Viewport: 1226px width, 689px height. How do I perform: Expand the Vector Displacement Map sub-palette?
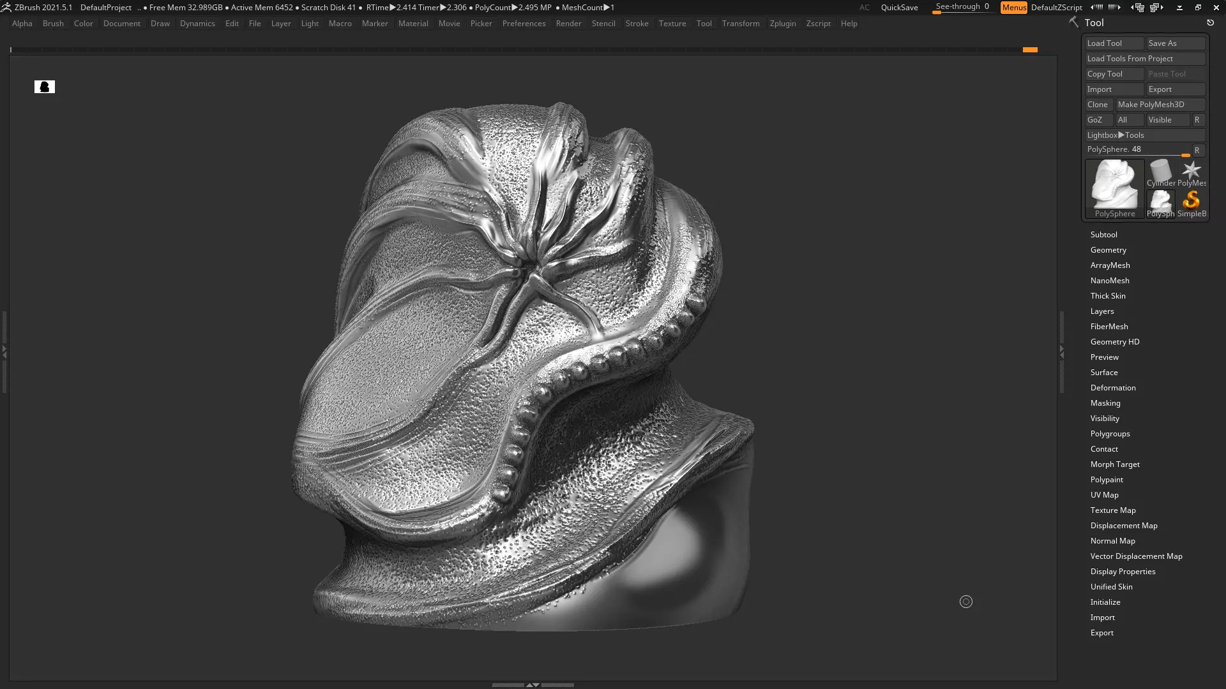click(1136, 556)
